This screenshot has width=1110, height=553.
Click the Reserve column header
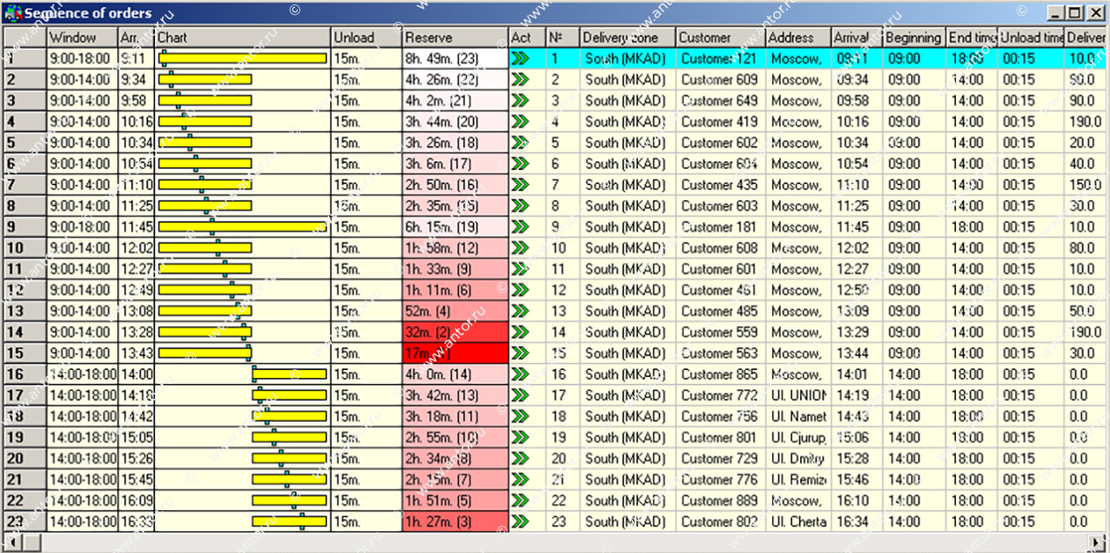coord(455,38)
